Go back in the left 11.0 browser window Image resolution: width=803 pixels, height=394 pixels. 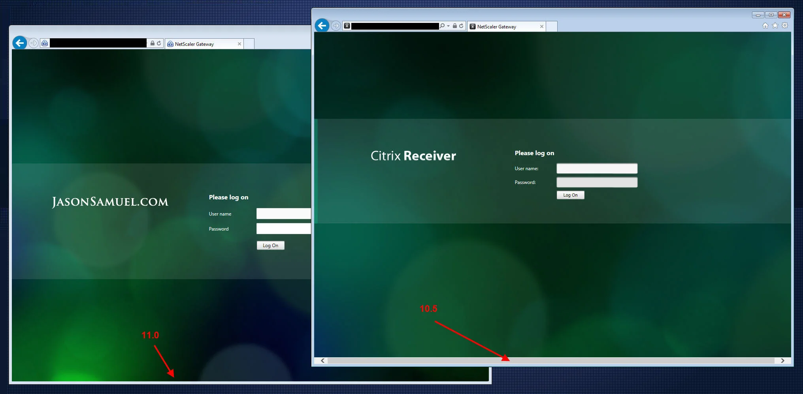19,43
